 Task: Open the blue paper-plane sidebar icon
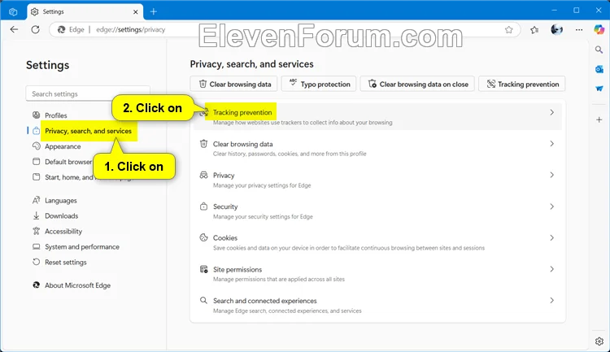tap(599, 89)
